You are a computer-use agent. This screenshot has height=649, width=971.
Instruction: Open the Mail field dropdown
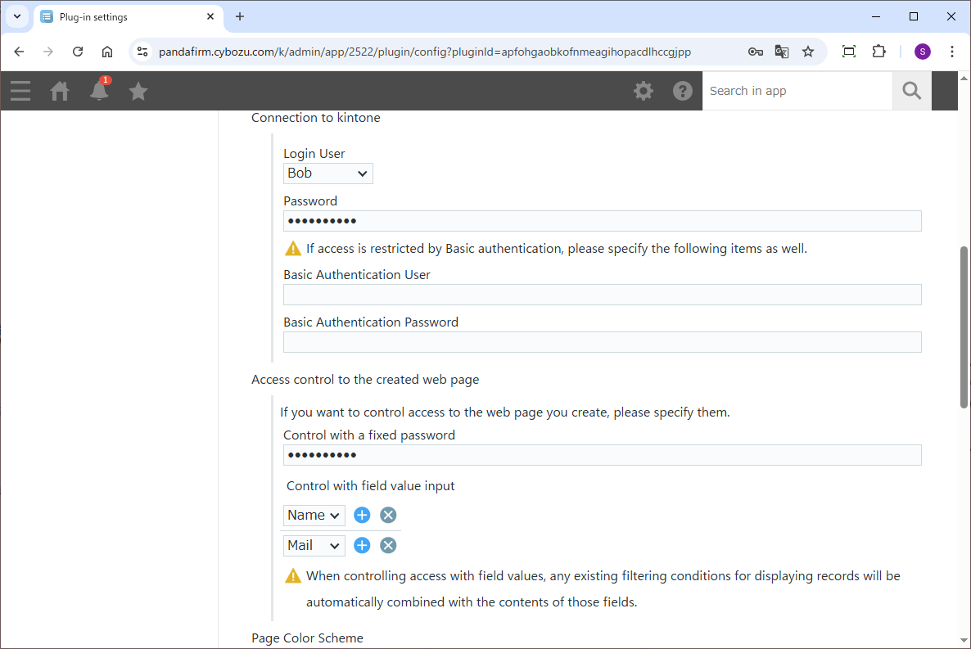(x=314, y=545)
